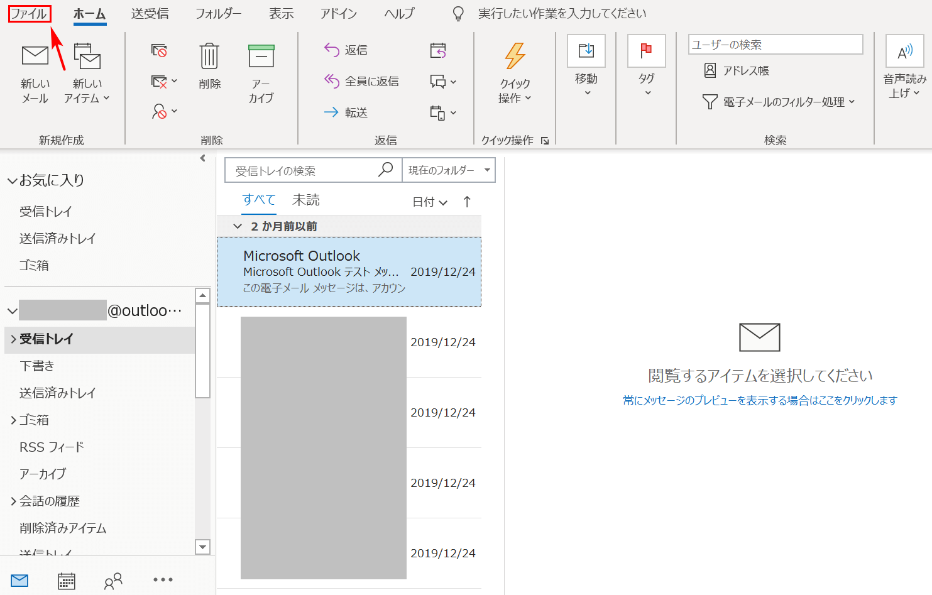932x595 pixels.
Task: Open the Microsoft Outlook test message
Action: click(349, 271)
